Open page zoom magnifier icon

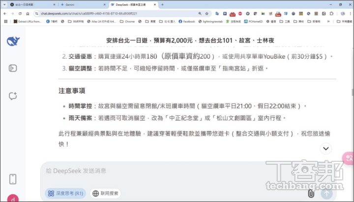tap(200, 14)
